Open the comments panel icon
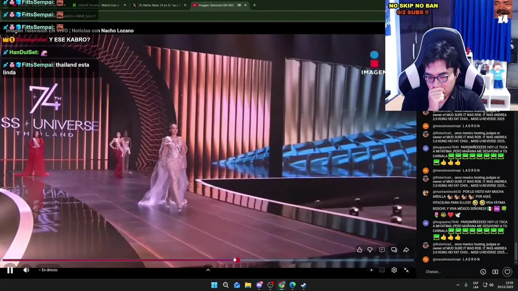The image size is (518, 291). 382,250
